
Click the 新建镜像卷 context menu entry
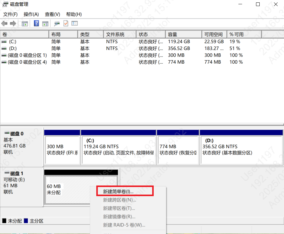(118, 216)
